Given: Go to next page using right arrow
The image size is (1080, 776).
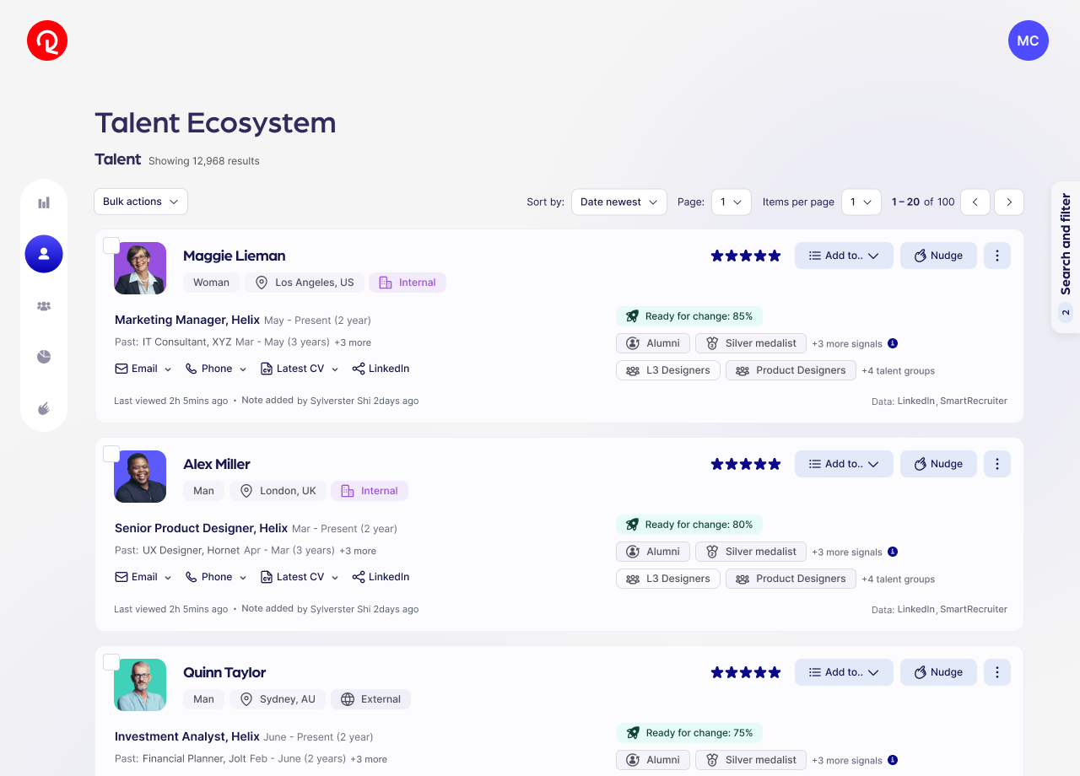Looking at the screenshot, I should point(1008,202).
